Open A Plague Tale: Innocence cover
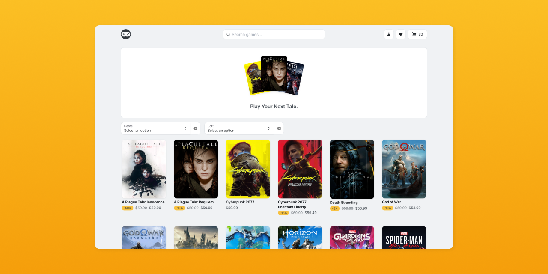This screenshot has width=548, height=274. click(x=144, y=169)
